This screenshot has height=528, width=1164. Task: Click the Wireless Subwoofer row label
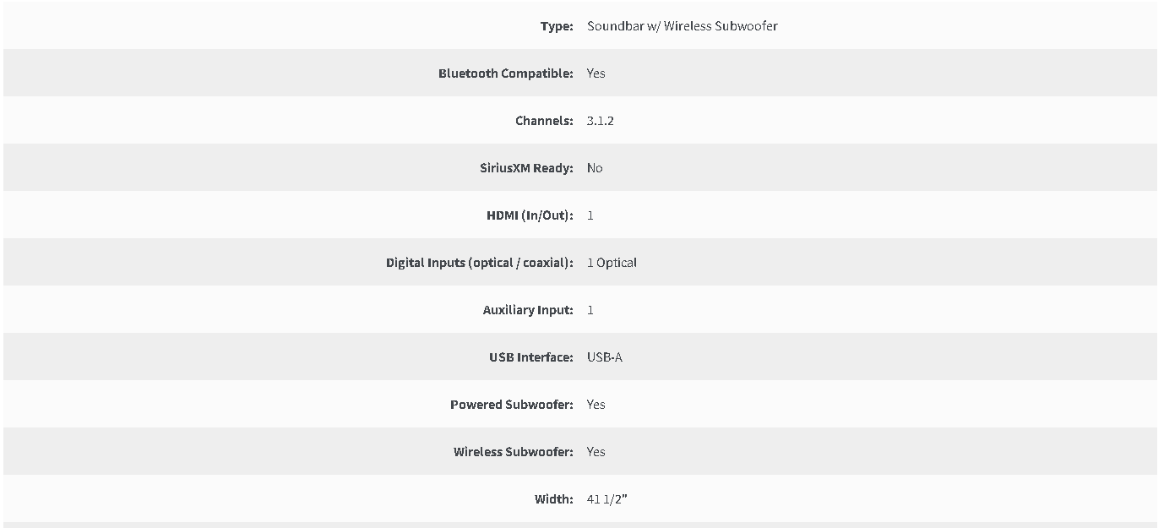pos(514,452)
